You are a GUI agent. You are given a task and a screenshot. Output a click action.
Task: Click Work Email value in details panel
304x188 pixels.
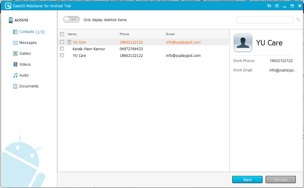(x=283, y=70)
